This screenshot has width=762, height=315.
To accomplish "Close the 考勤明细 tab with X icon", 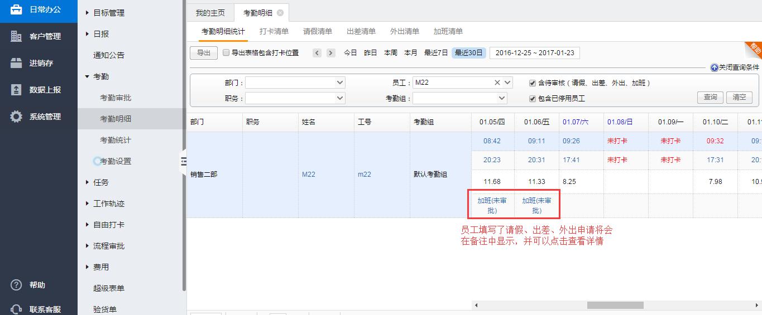I will click(x=280, y=13).
